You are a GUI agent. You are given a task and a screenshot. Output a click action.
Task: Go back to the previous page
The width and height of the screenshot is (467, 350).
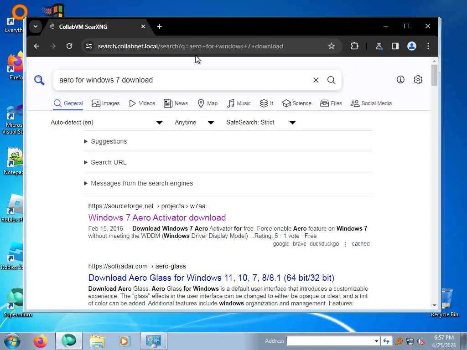click(x=36, y=46)
